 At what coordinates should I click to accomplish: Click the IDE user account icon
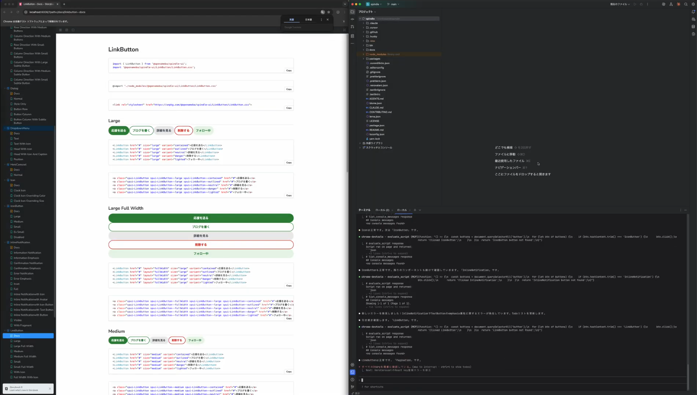click(672, 4)
